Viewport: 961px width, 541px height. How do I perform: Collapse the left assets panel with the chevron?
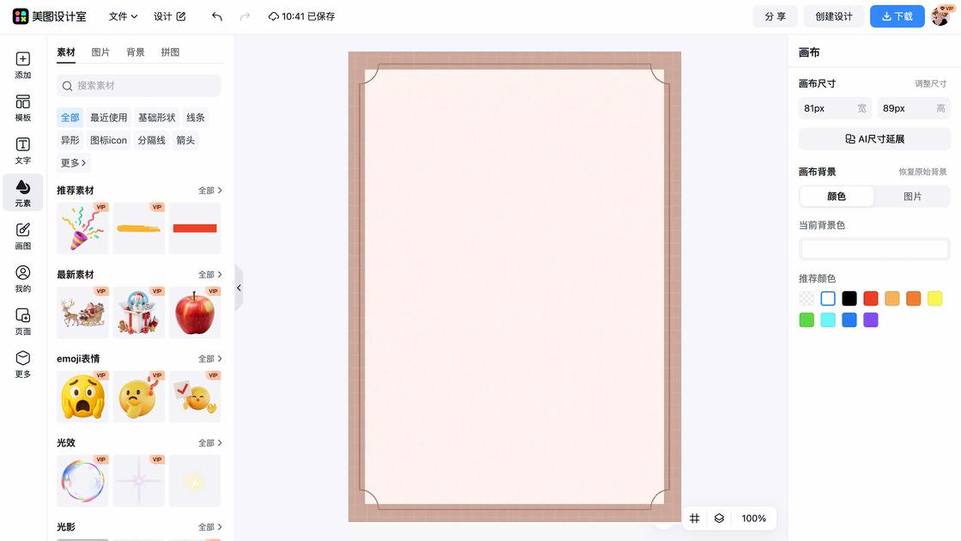point(239,288)
